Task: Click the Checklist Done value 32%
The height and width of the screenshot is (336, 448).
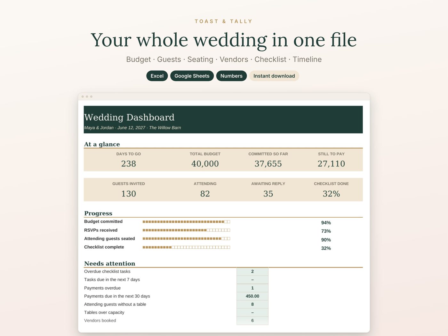Action: (x=331, y=194)
